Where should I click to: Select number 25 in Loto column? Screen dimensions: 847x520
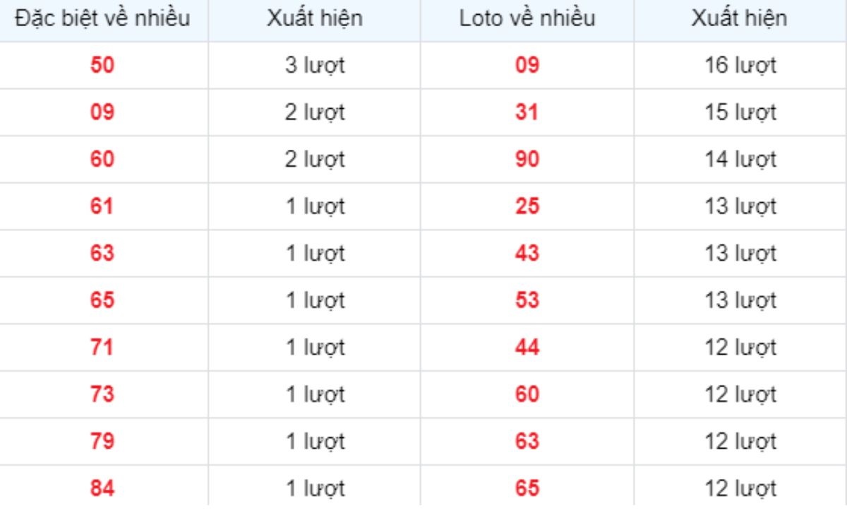tap(527, 206)
